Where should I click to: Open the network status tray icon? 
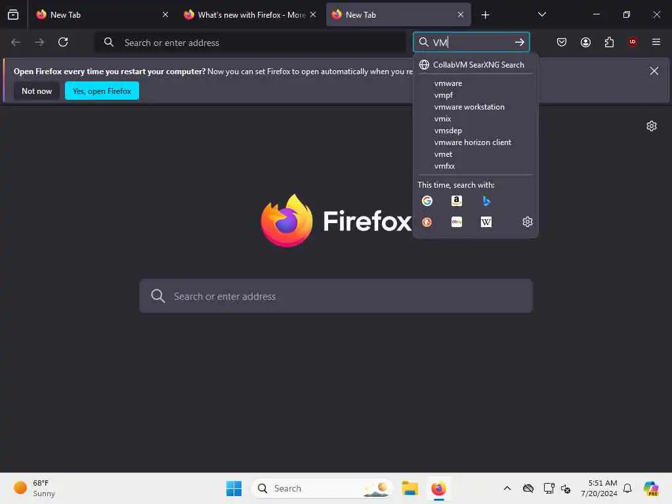(x=549, y=488)
